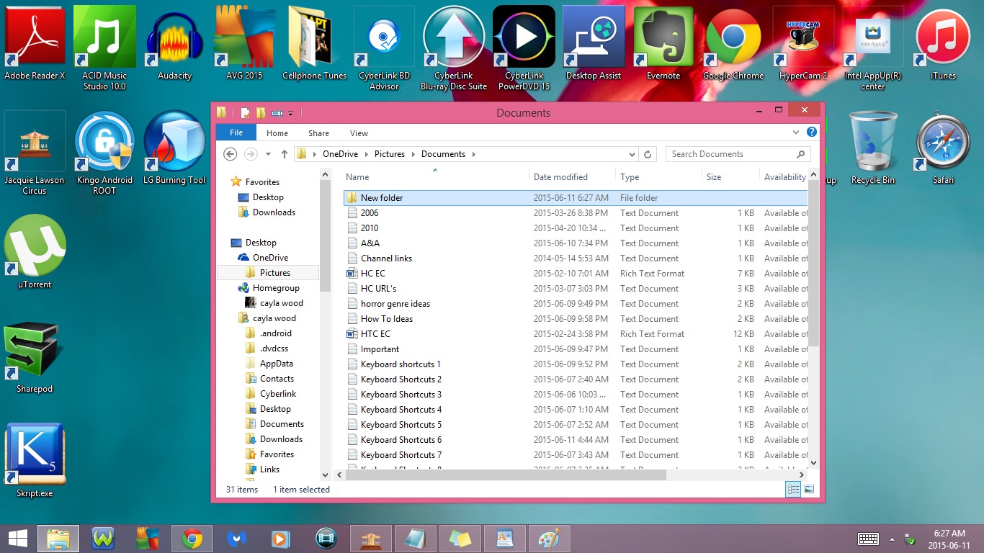Select the Audacity desktop icon
The height and width of the screenshot is (553, 984).
tap(175, 43)
